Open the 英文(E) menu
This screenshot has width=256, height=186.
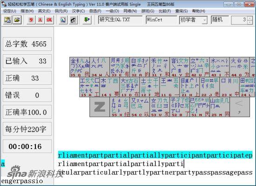point(44,11)
